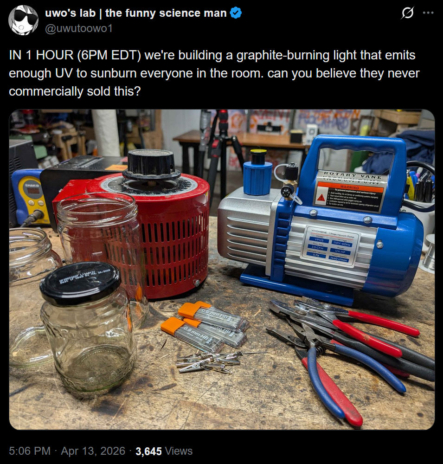The image size is (443, 464).
Task: Open the @uwutoowo1 handle link
Action: click(79, 29)
